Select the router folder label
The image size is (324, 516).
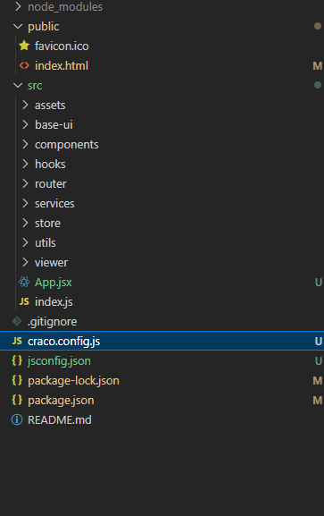point(51,183)
